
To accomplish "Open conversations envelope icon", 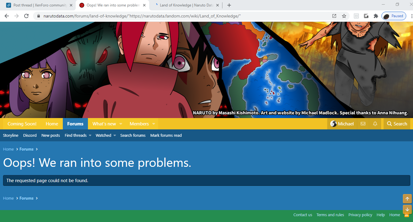I will (x=363, y=124).
